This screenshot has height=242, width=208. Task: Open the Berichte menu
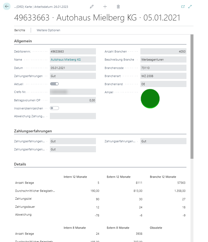click(20, 30)
